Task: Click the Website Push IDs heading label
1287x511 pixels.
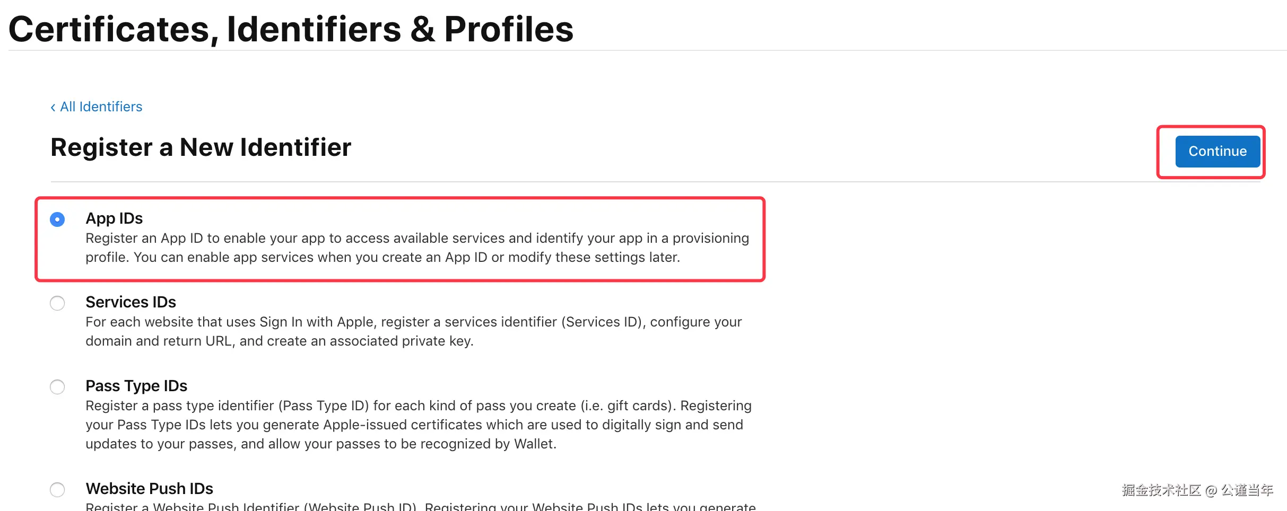Action: point(149,489)
